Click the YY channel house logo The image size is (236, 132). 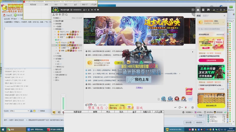point(55,10)
